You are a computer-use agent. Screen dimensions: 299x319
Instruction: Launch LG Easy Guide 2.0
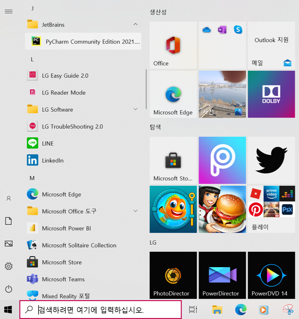[83, 75]
